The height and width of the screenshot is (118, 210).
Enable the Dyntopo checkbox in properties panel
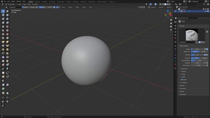[181, 83]
